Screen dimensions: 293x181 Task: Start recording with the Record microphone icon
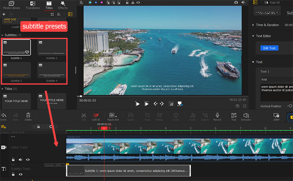[217, 116]
